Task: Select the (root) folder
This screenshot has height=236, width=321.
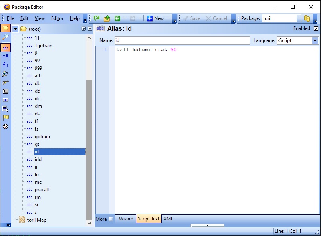Action: pyautogui.click(x=35, y=29)
